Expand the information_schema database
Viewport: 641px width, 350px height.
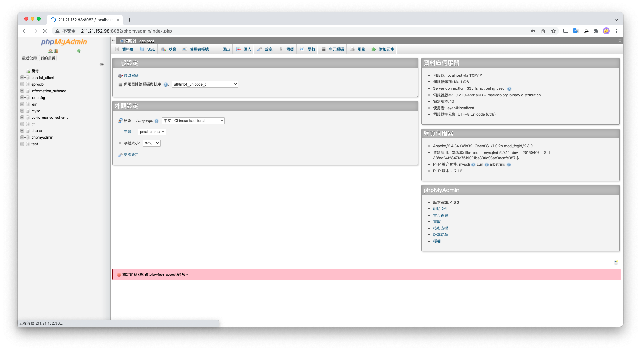(x=22, y=91)
